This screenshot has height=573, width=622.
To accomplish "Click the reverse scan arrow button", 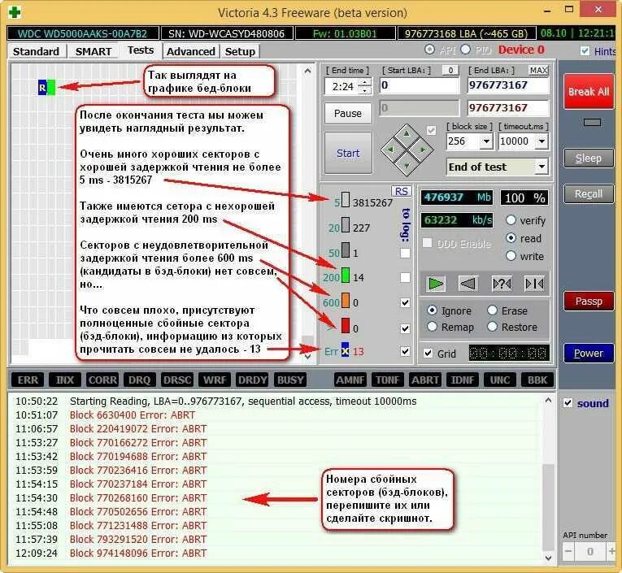I will coord(468,284).
